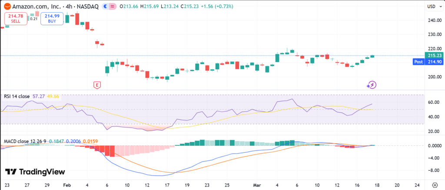Click the 240.00 price scale label
Screen dimensions: 445x190
pyautogui.click(x=434, y=20)
